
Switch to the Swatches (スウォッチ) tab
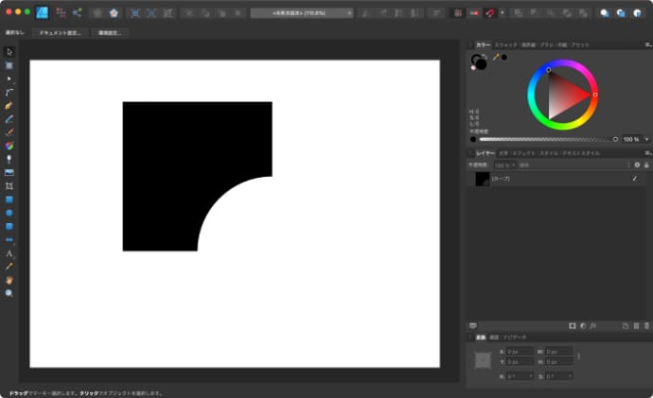coord(505,44)
